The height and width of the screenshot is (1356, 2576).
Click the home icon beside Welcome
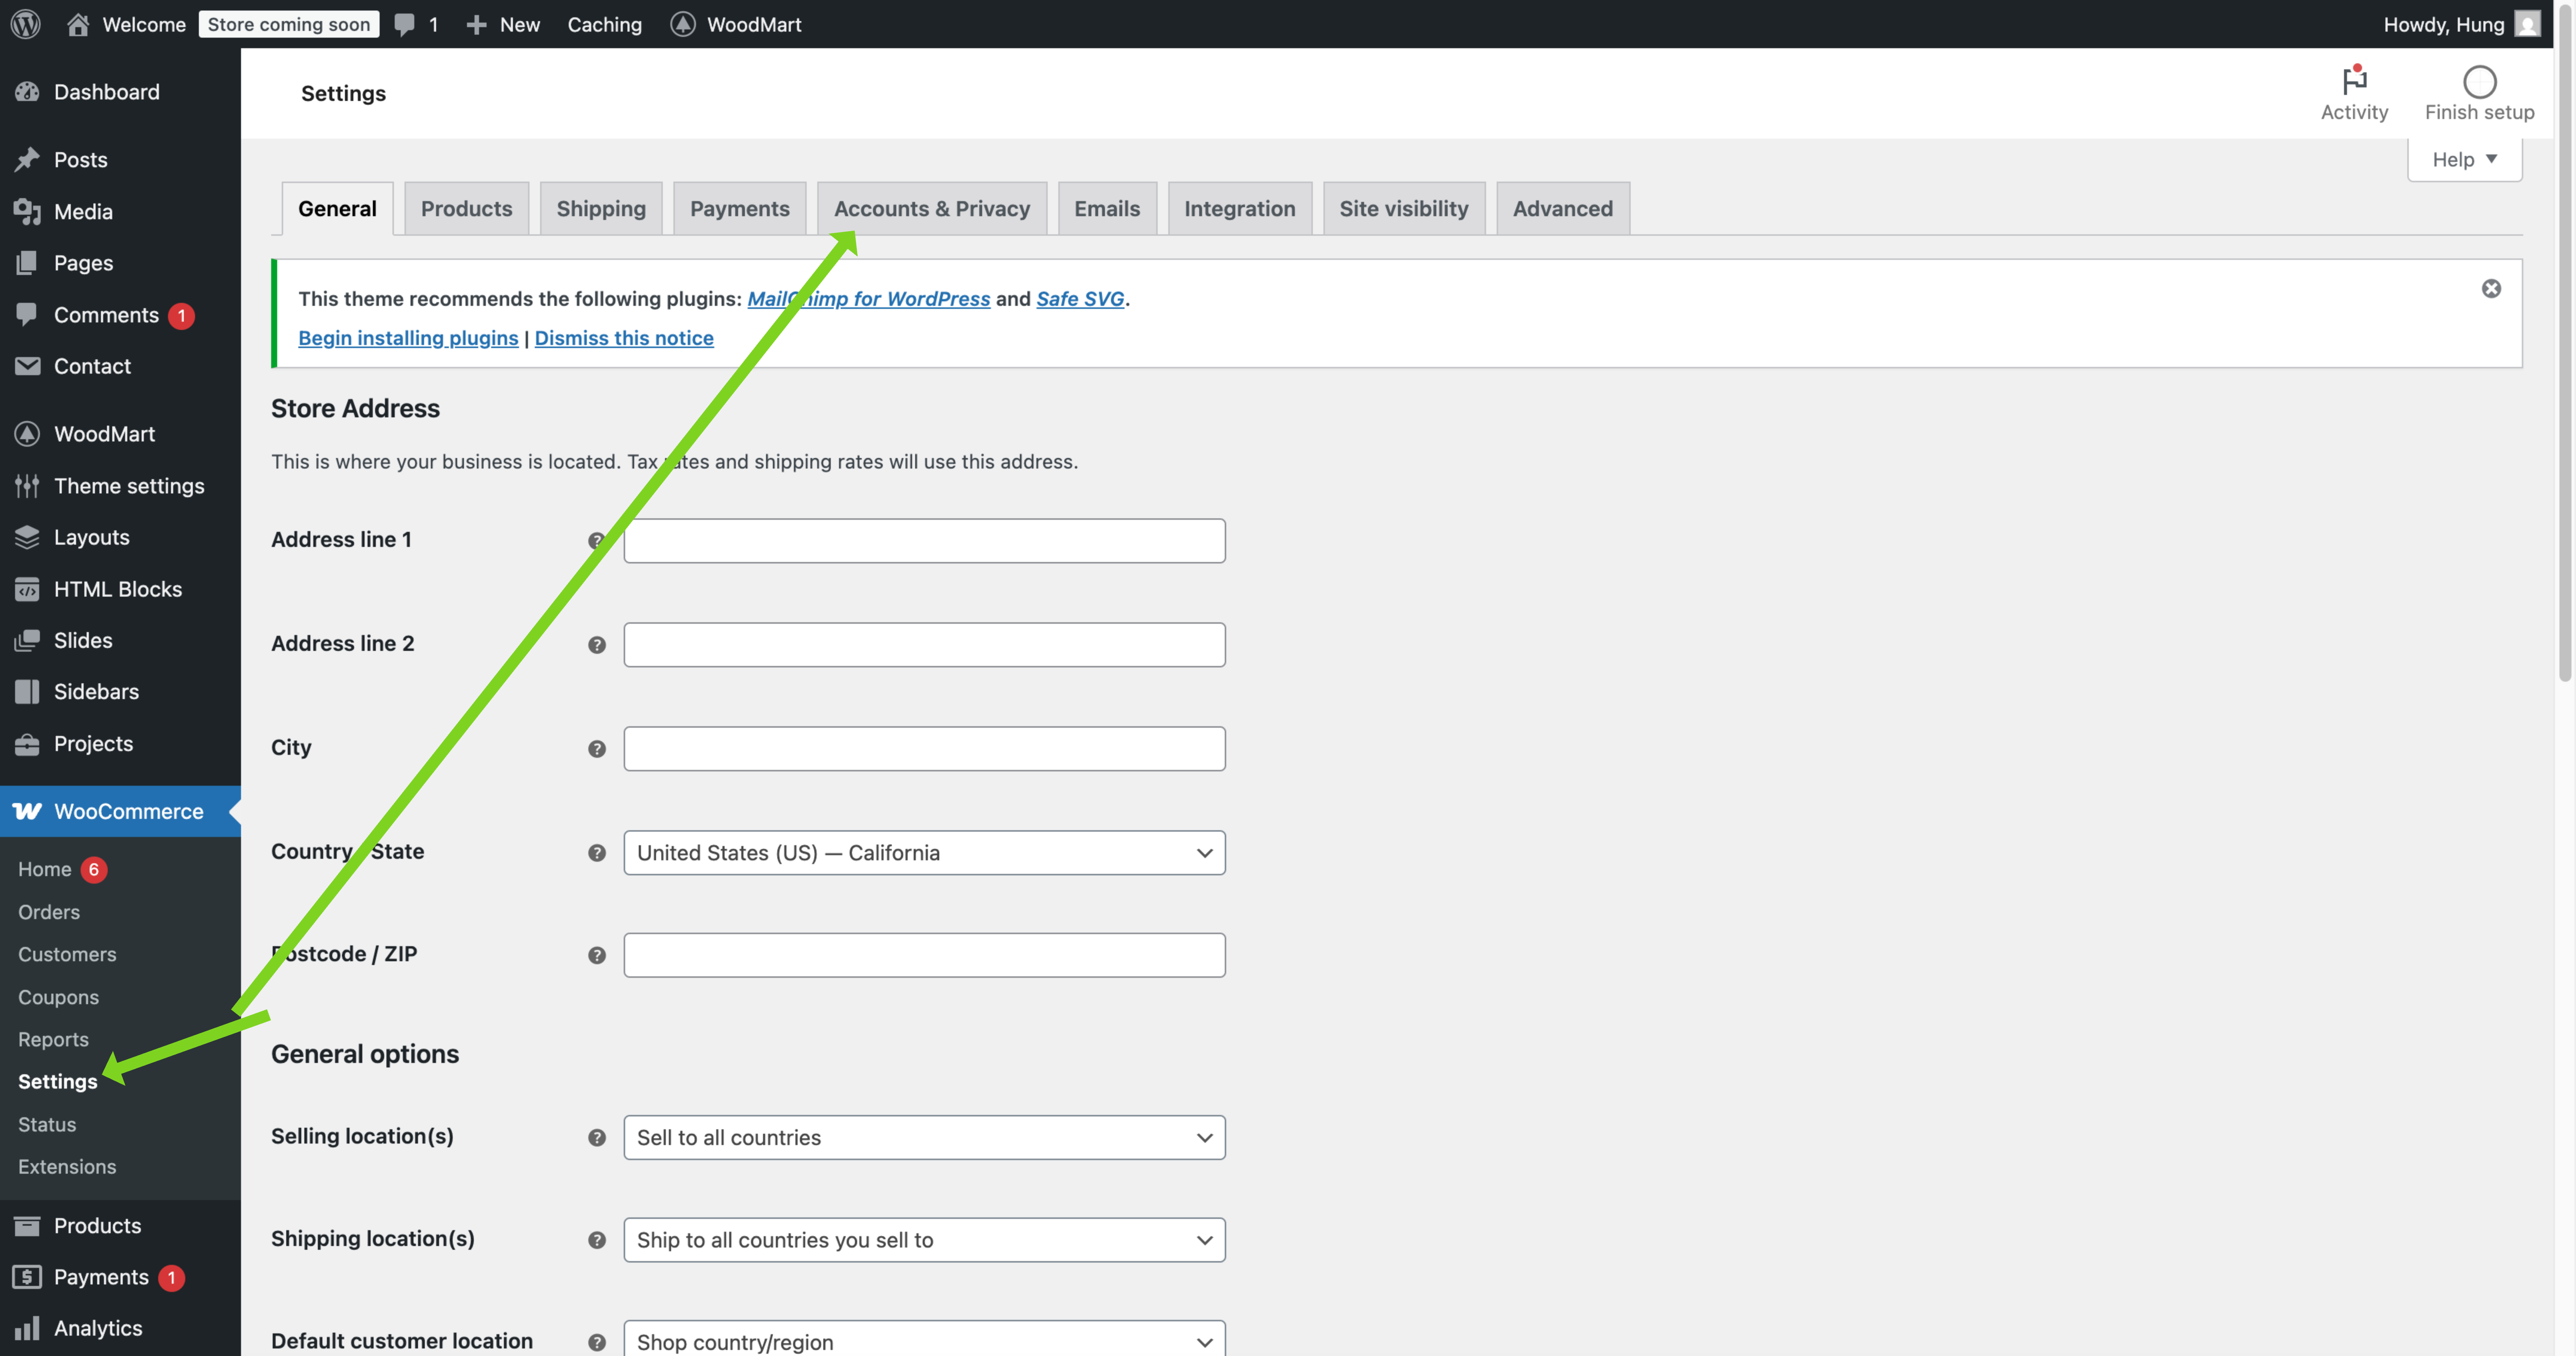coord(78,24)
